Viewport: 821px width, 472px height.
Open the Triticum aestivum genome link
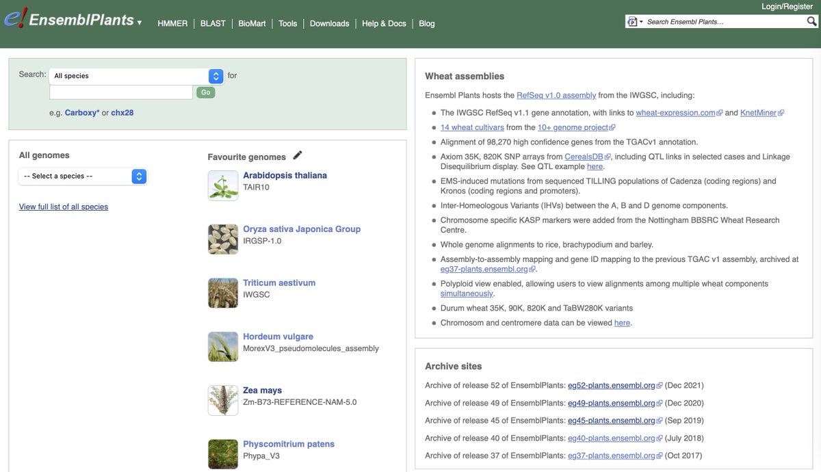(279, 283)
